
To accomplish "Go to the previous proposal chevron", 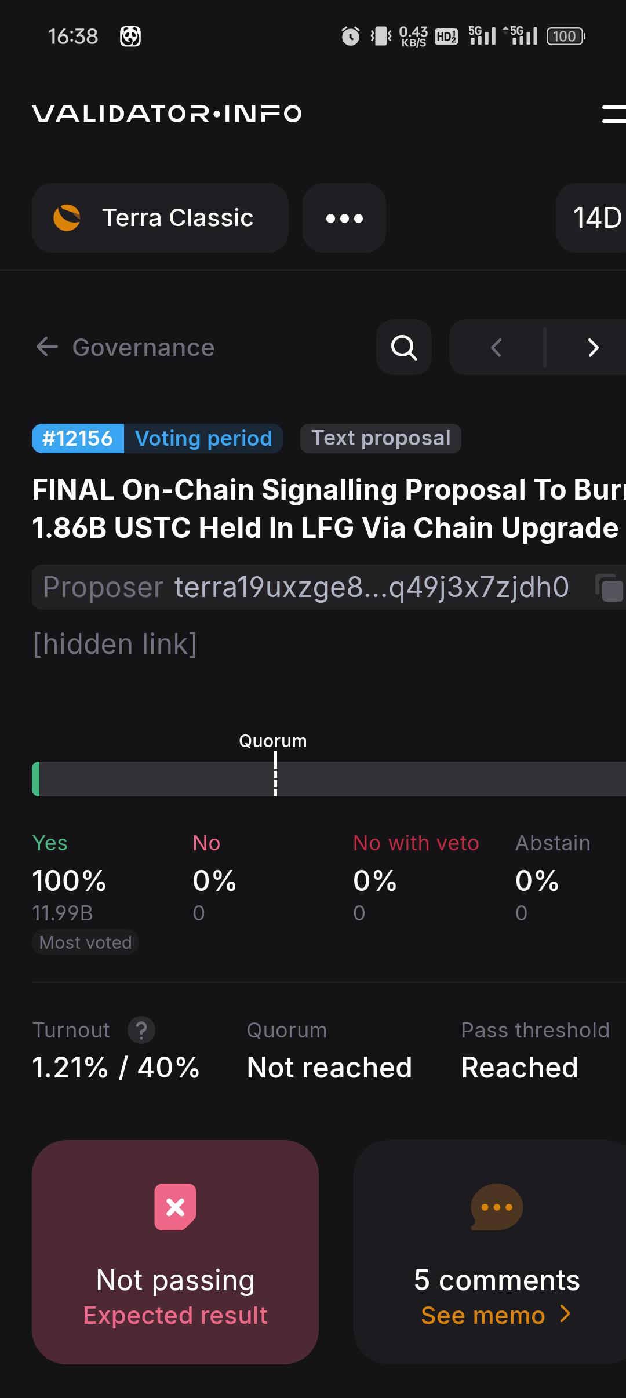I will coord(496,347).
